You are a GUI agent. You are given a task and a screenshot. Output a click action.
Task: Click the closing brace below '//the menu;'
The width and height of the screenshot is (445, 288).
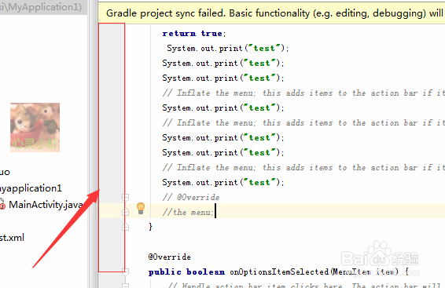[x=150, y=227]
